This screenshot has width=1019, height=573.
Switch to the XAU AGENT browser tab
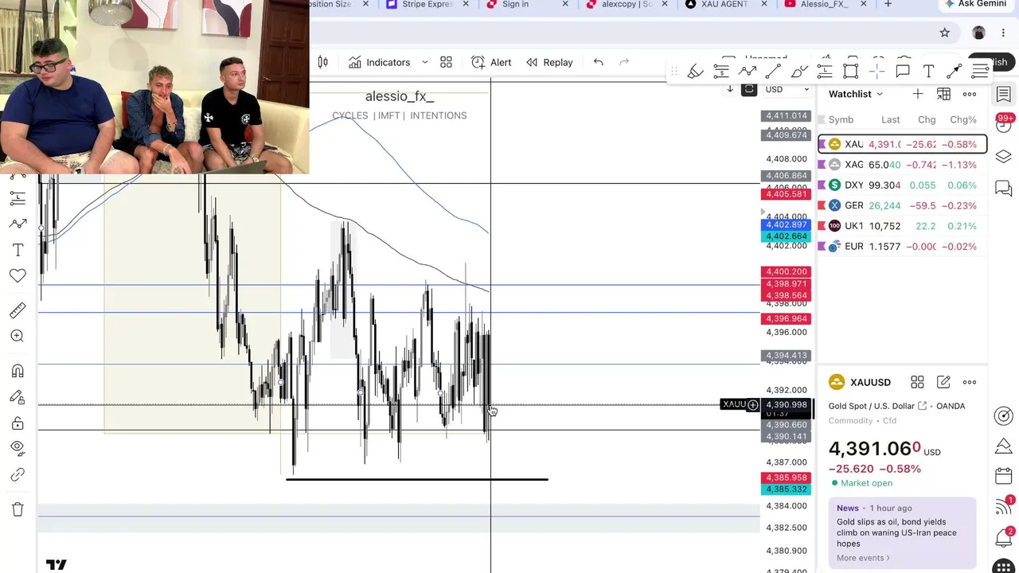[x=726, y=5]
